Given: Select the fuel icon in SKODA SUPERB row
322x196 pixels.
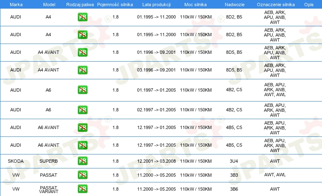Looking at the screenshot, I should pos(82,161).
